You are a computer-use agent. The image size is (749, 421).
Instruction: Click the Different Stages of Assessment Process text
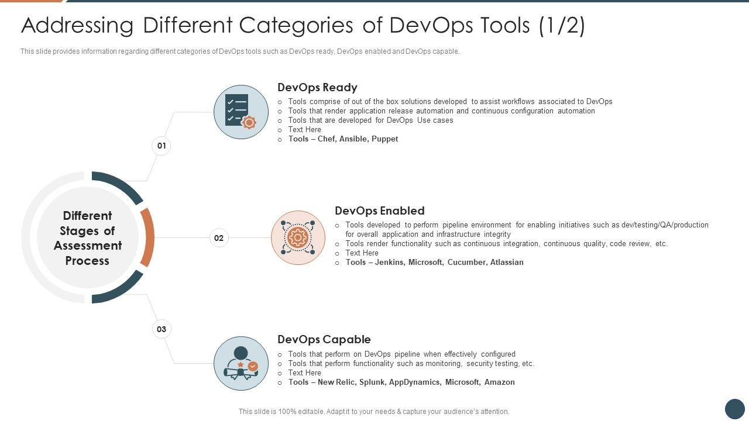[87, 238]
